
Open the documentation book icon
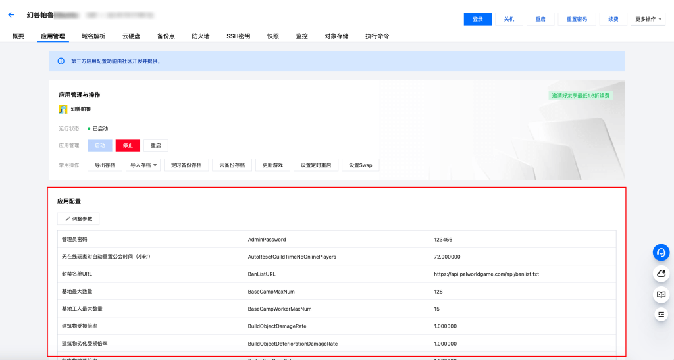pyautogui.click(x=661, y=294)
